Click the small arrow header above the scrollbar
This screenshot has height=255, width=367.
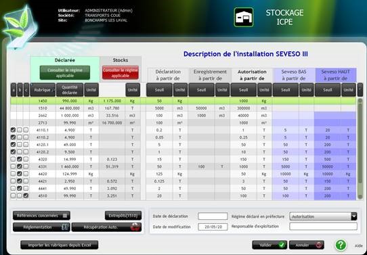point(360,90)
